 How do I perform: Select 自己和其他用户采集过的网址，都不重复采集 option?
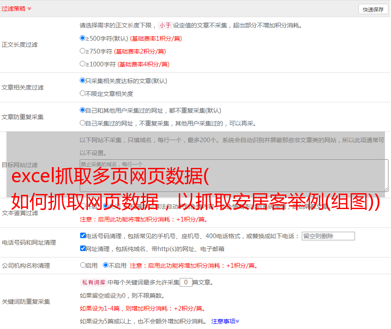(x=82, y=110)
